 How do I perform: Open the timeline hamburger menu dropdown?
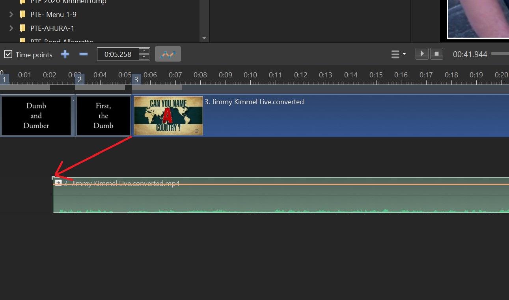[x=398, y=54]
